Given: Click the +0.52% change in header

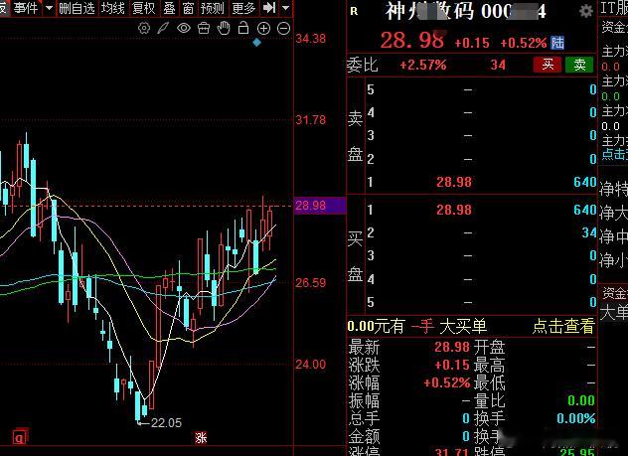Looking at the screenshot, I should point(524,43).
